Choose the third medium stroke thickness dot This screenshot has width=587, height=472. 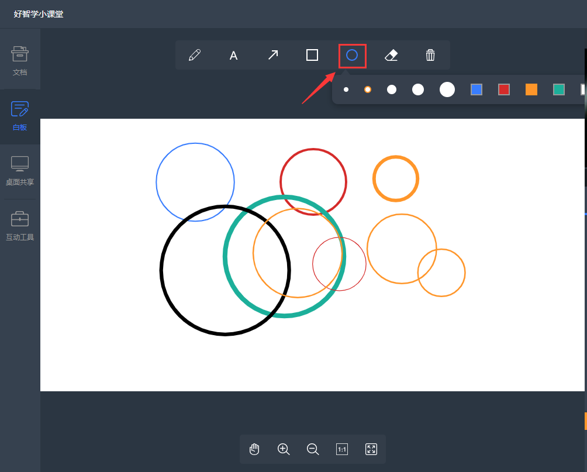pyautogui.click(x=392, y=89)
